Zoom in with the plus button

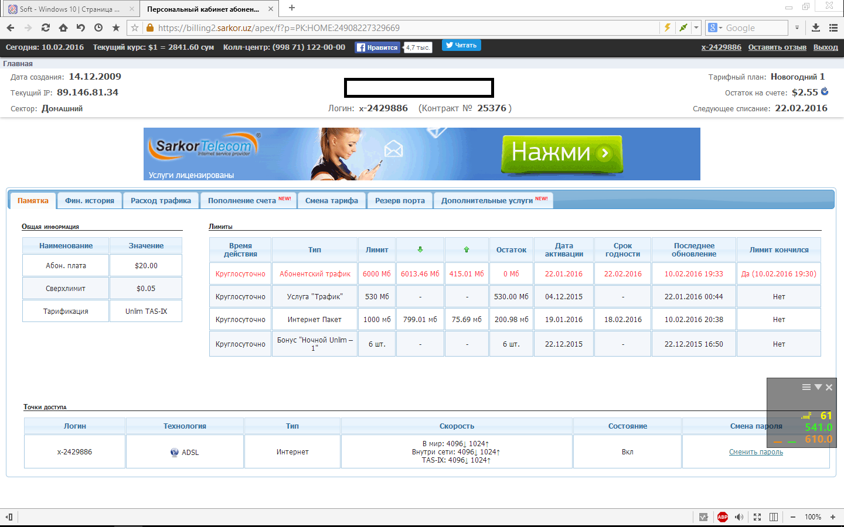click(833, 517)
